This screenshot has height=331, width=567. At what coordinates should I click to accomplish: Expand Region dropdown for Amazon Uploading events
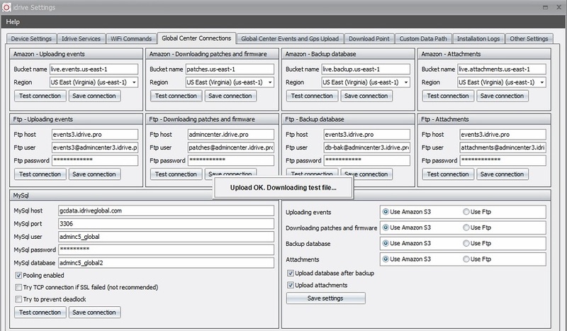pos(132,82)
